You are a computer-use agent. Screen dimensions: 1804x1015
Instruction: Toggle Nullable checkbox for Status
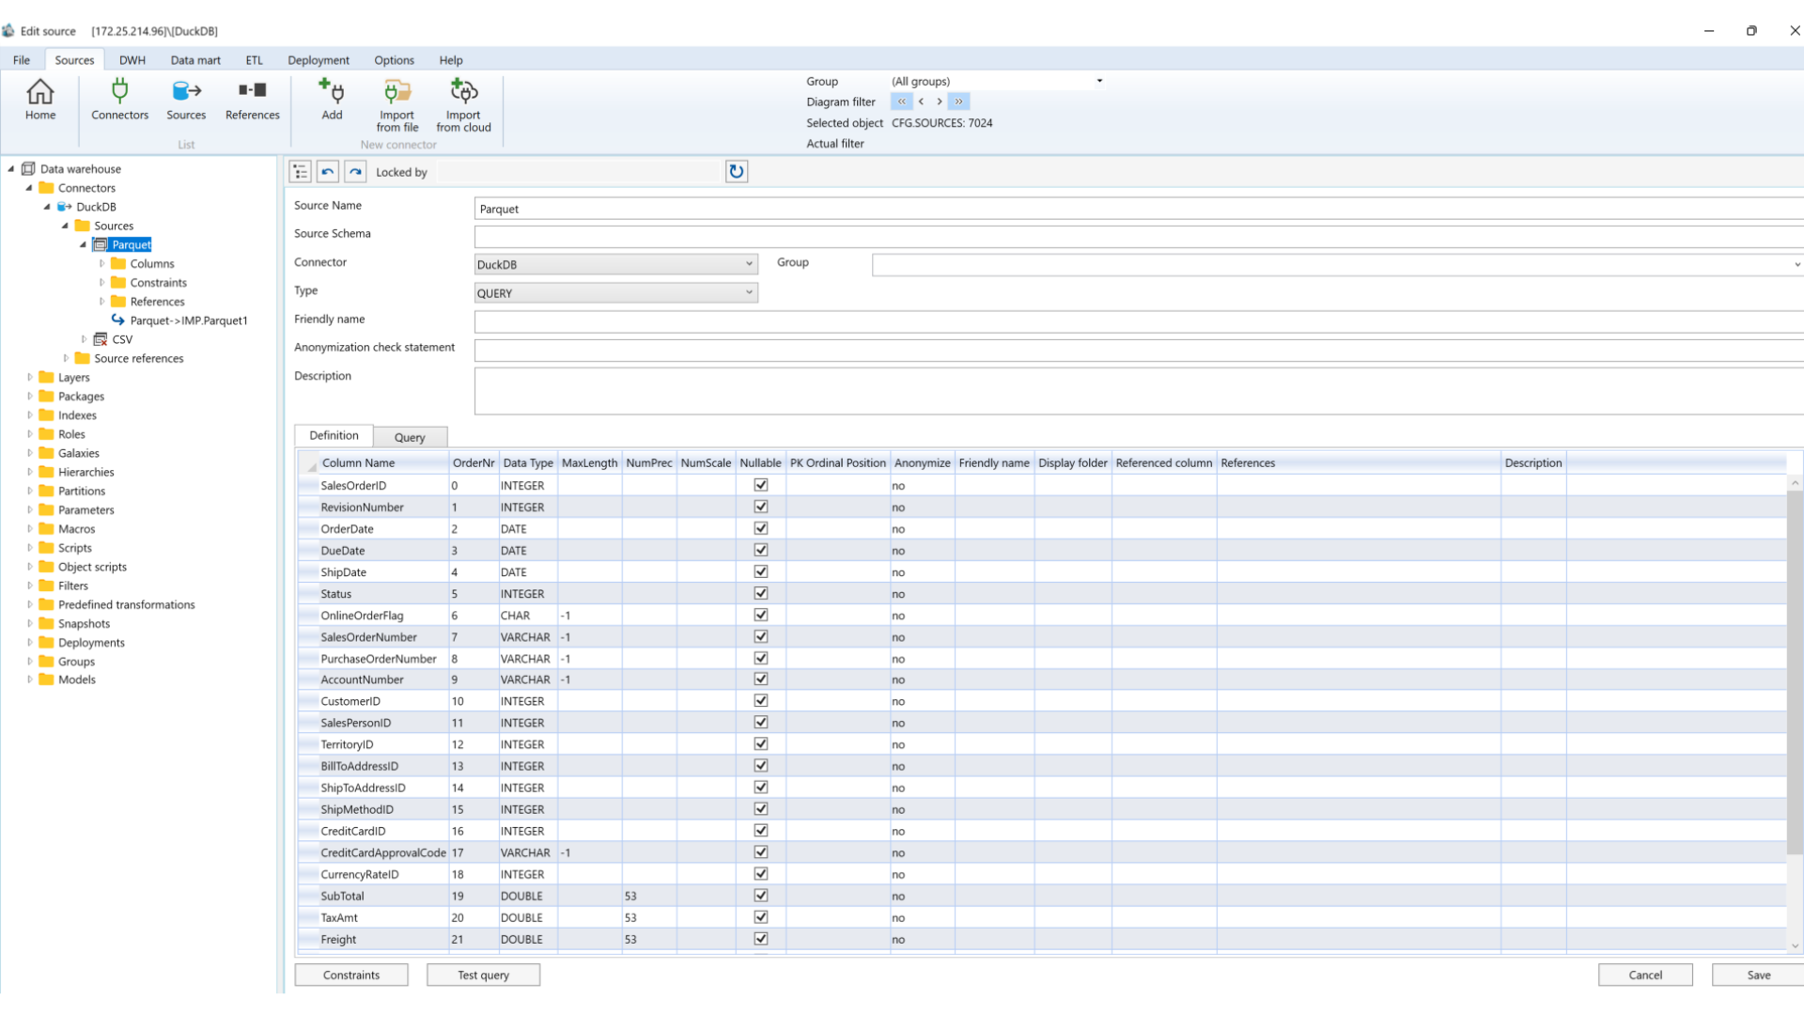pyautogui.click(x=761, y=593)
